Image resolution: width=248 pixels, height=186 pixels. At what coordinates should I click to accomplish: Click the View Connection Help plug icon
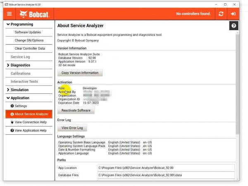pos(12,122)
